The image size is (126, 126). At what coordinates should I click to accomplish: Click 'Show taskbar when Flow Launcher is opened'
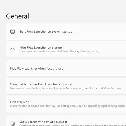(x=41, y=84)
